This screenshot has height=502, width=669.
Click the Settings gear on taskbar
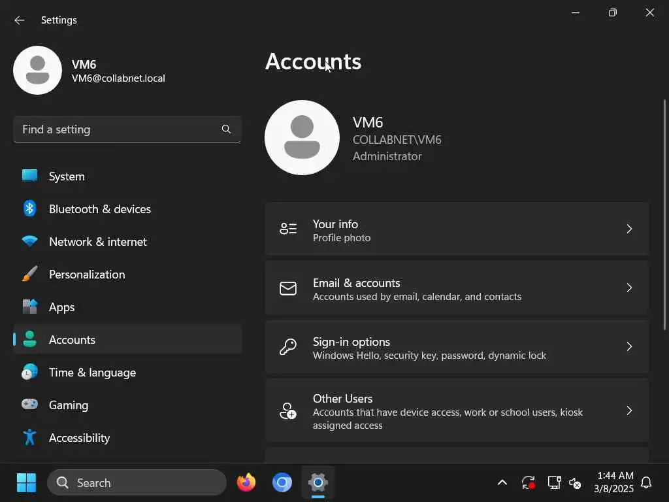click(318, 483)
